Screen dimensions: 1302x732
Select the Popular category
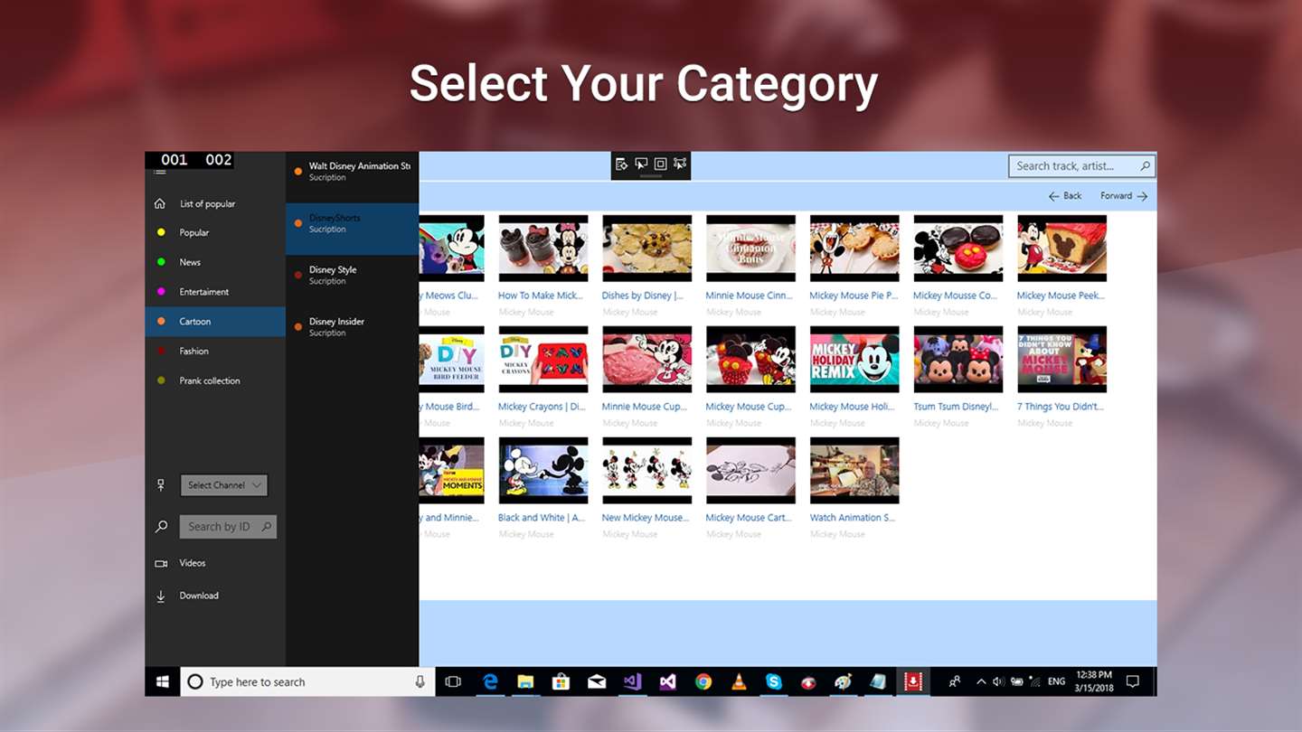215,232
